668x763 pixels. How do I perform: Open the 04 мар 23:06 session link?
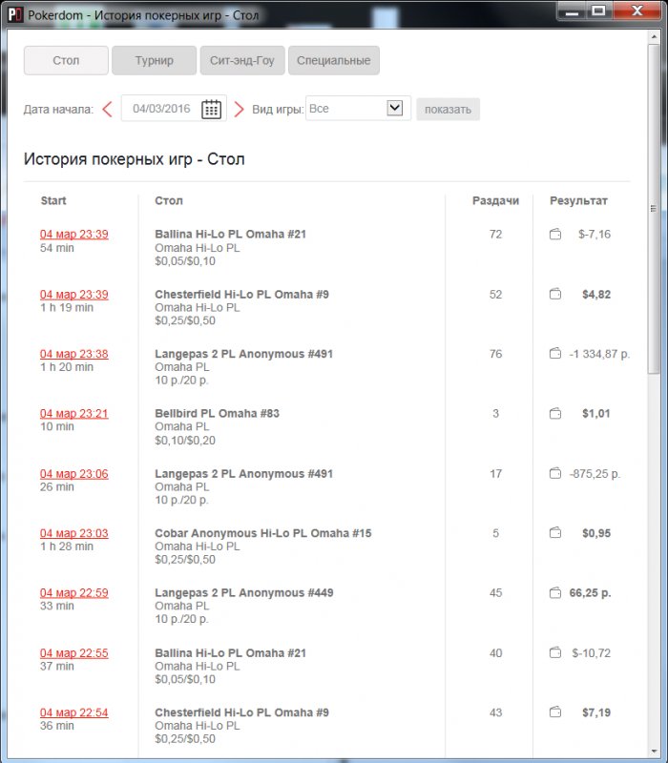pyautogui.click(x=74, y=473)
